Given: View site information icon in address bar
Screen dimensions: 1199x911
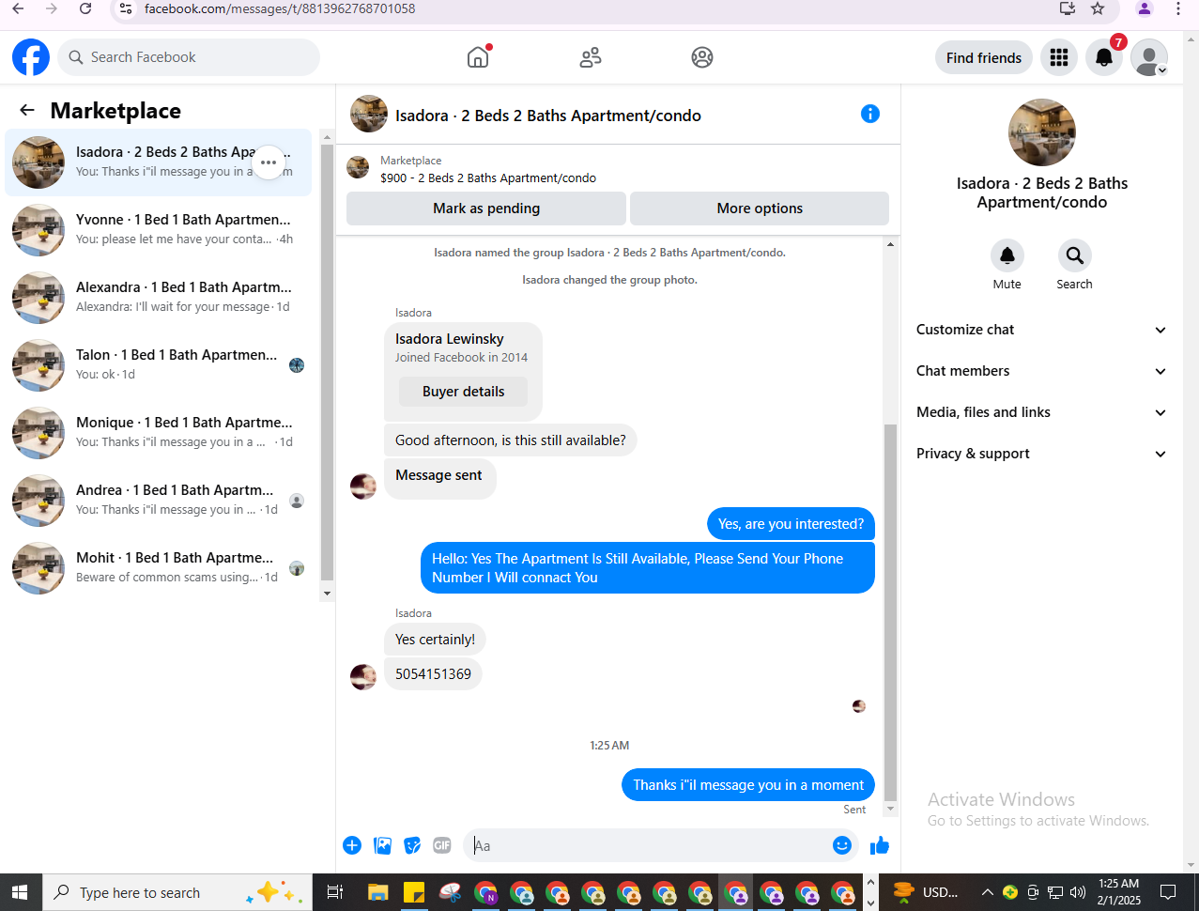Looking at the screenshot, I should (126, 8).
